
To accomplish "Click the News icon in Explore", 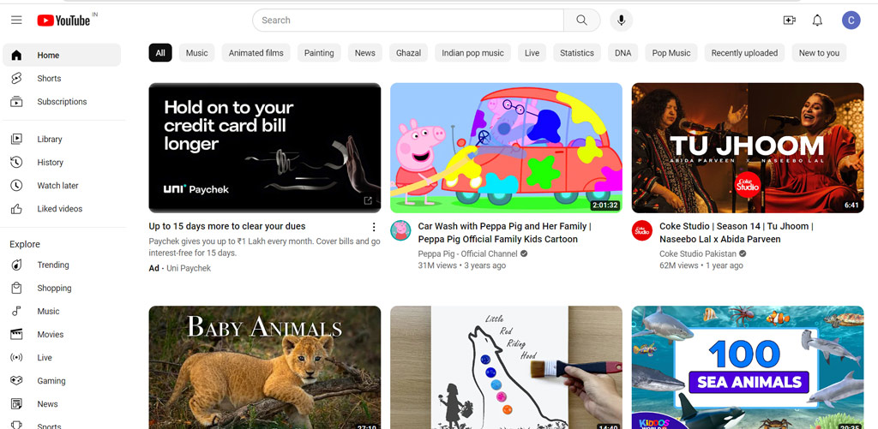I will click(x=16, y=404).
